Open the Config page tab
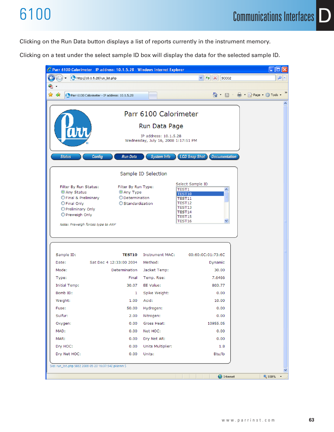334x432 pixels. coord(97,157)
